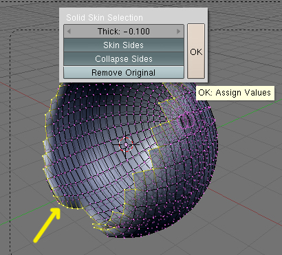Click the Thick: -0.100 value field
The height and width of the screenshot is (255, 282).
124,32
